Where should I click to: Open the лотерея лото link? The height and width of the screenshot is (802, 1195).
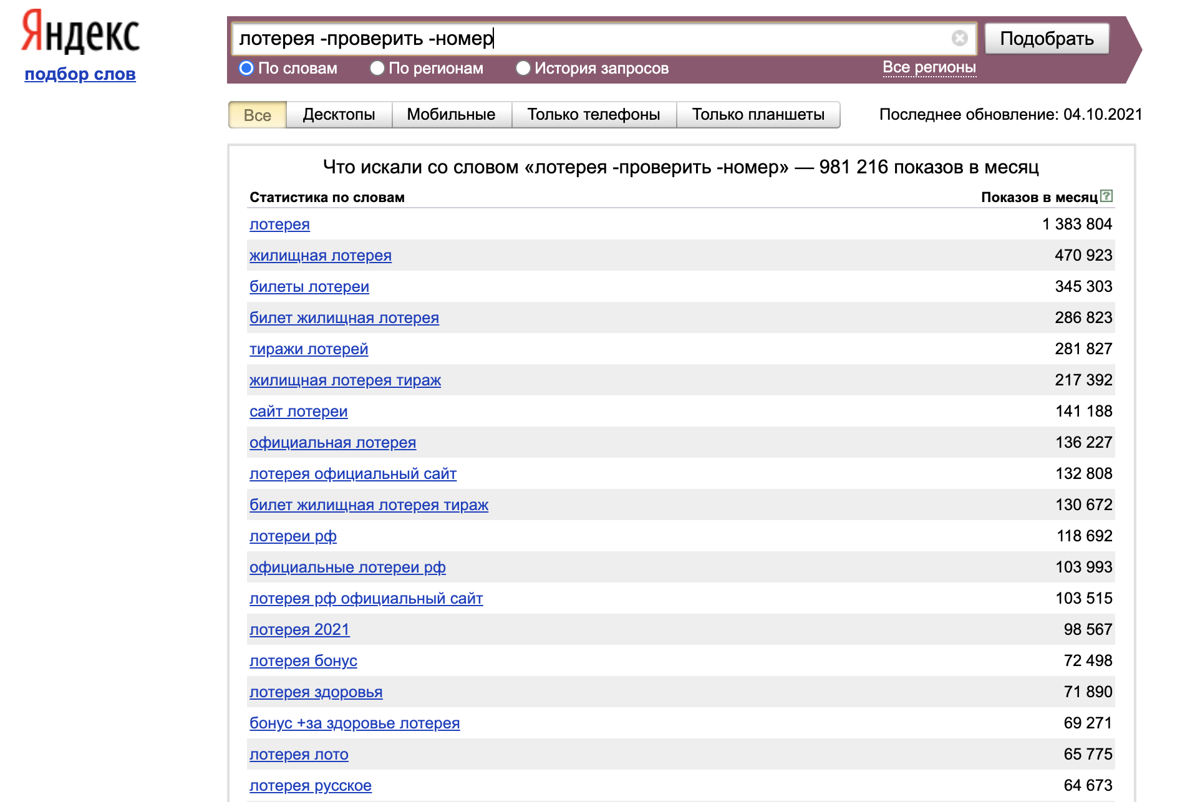pos(299,754)
